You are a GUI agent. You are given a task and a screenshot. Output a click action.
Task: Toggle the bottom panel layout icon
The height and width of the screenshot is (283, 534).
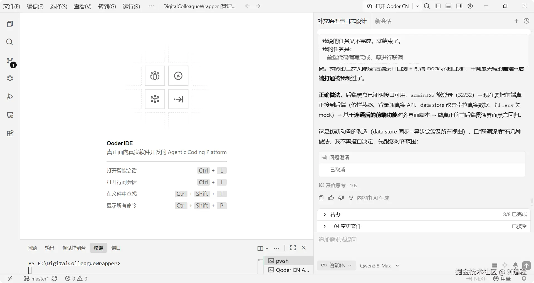coord(448,6)
